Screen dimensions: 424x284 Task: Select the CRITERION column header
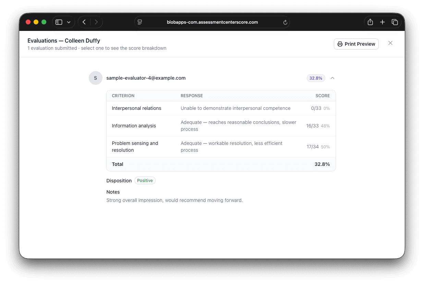pyautogui.click(x=123, y=96)
